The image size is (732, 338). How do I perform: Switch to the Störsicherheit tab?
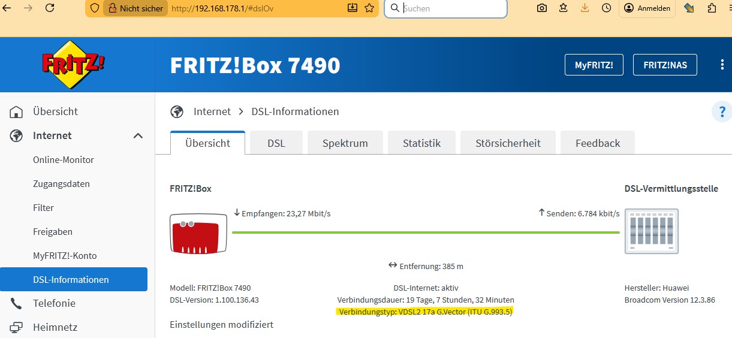[x=508, y=143]
